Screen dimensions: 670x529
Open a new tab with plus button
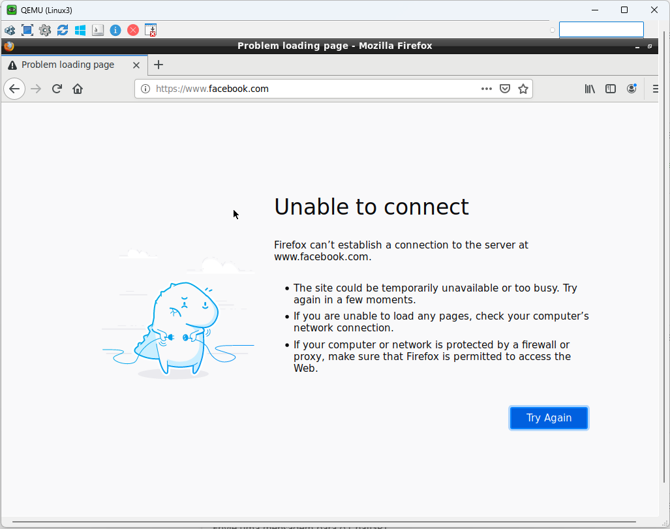point(159,65)
